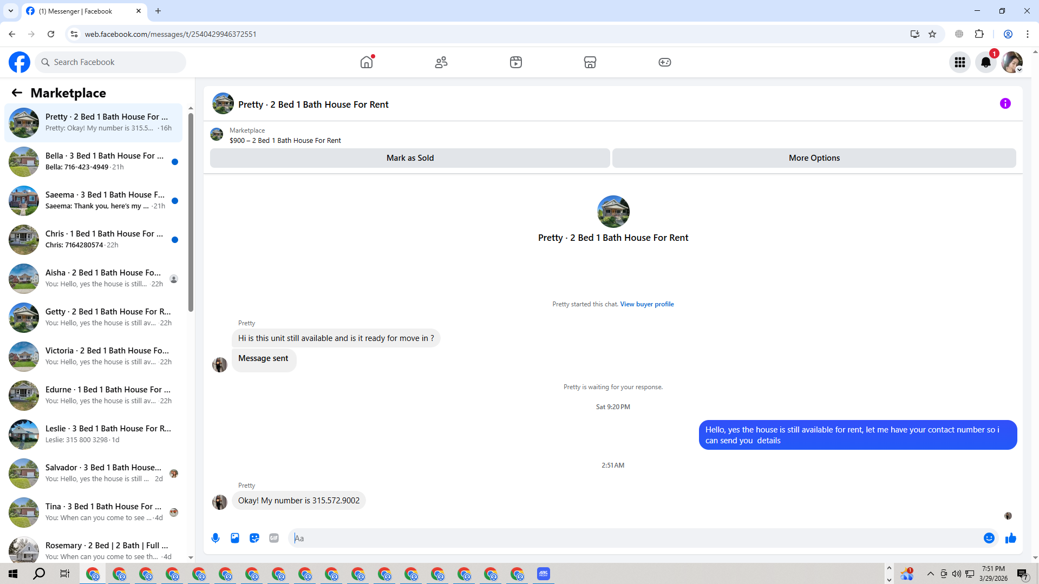Open the account profile picture menu
The image size is (1039, 584).
1012,62
